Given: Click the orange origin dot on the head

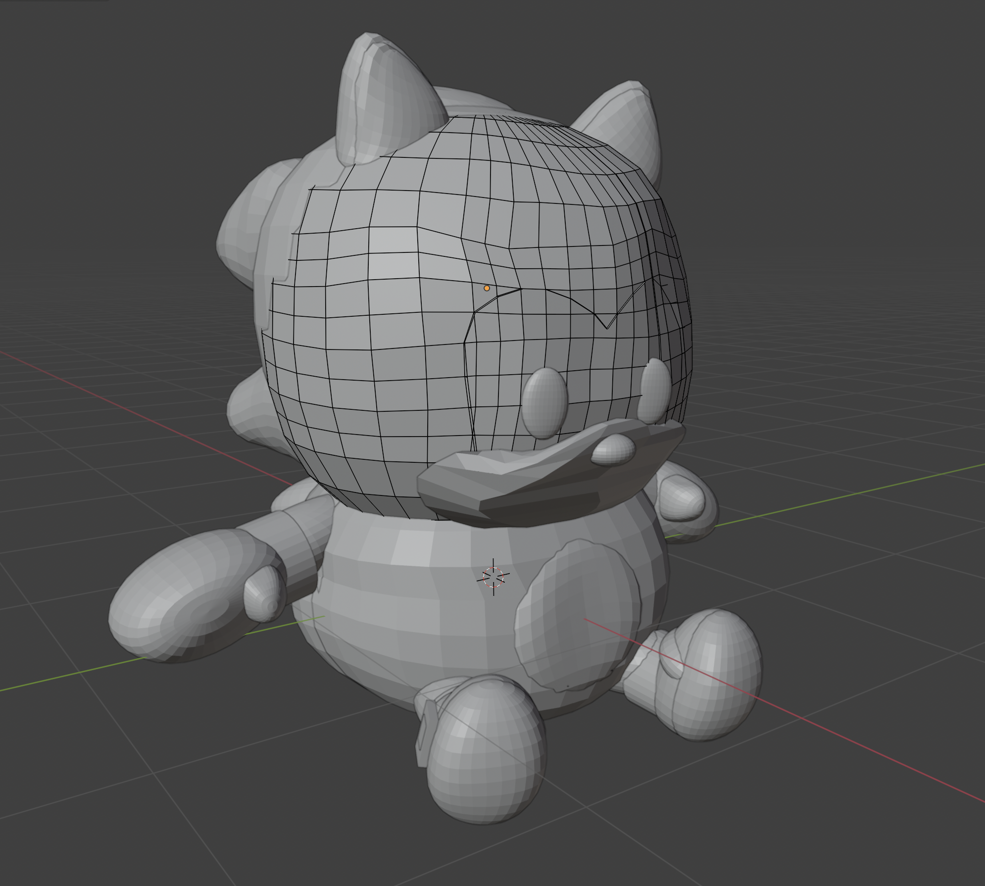Looking at the screenshot, I should 487,288.
